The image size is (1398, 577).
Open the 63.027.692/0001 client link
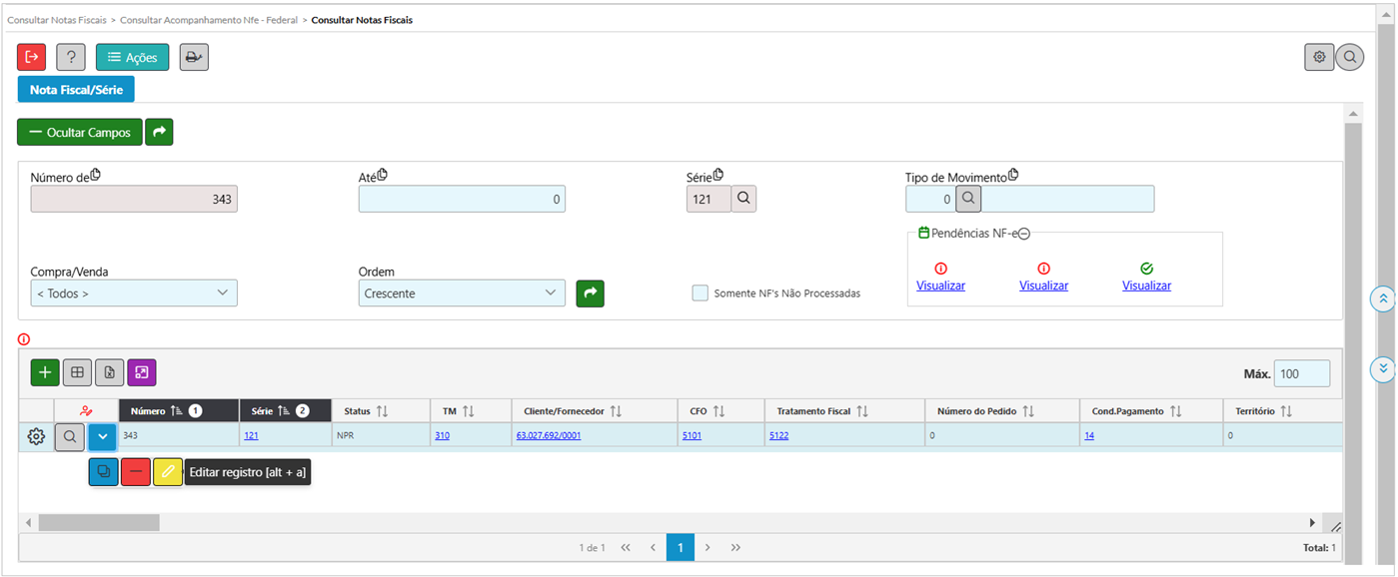(x=549, y=436)
